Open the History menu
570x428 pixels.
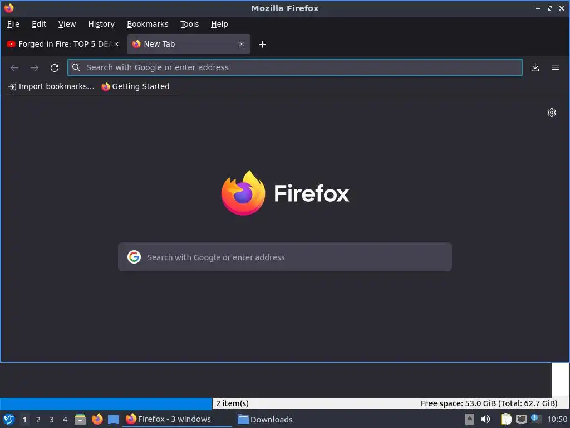(101, 24)
